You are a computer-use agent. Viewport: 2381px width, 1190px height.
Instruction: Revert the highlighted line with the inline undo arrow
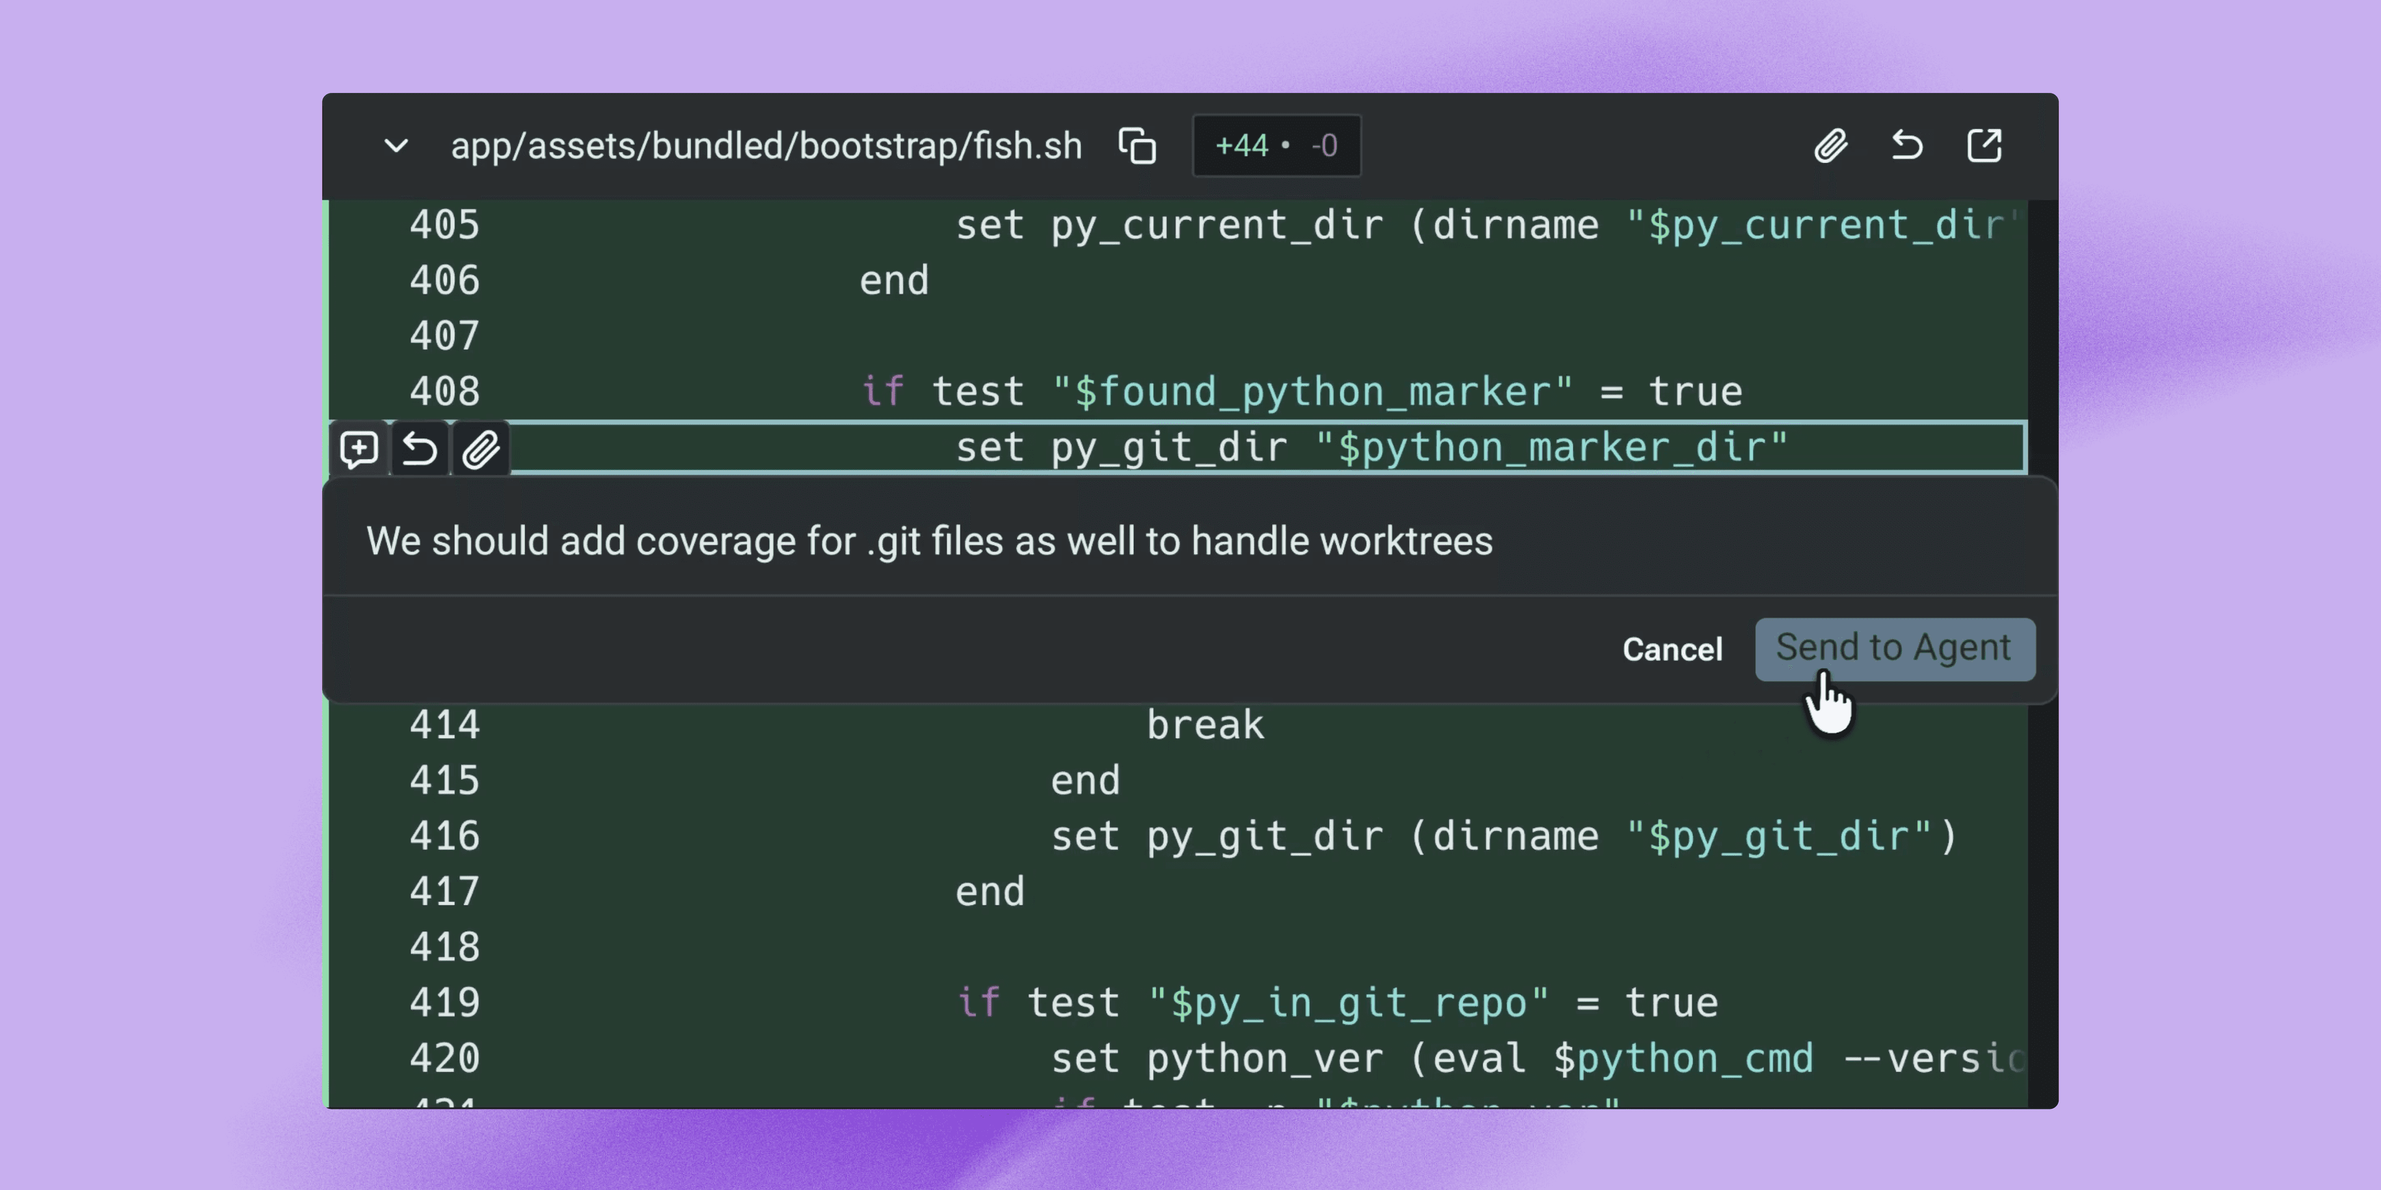coord(420,449)
